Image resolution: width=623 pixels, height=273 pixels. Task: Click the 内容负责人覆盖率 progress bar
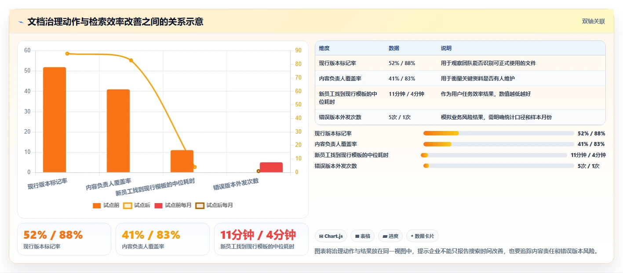click(x=499, y=144)
